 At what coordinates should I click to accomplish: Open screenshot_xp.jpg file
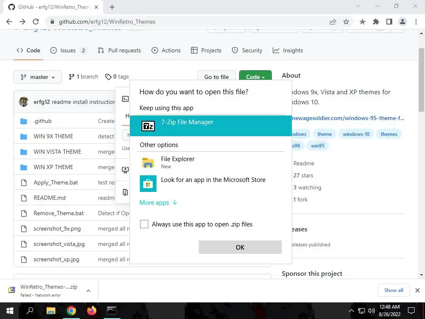56,260
